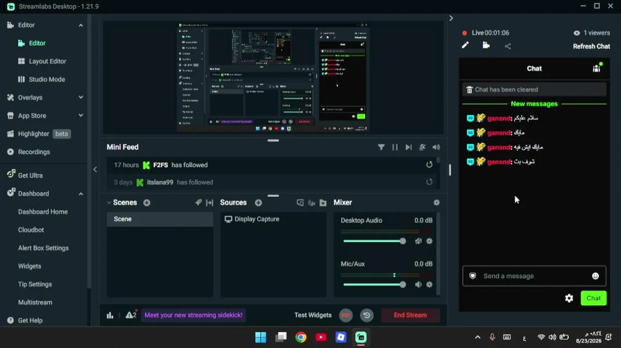Show hidden system tray icons

point(478,337)
